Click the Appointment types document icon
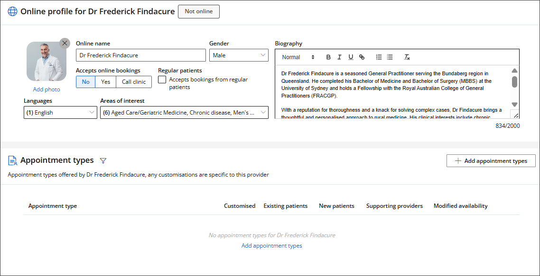 coord(13,160)
